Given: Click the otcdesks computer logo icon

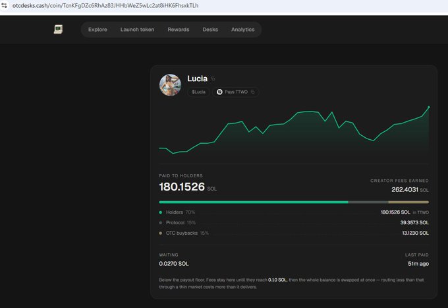Looking at the screenshot, I should (58, 29).
